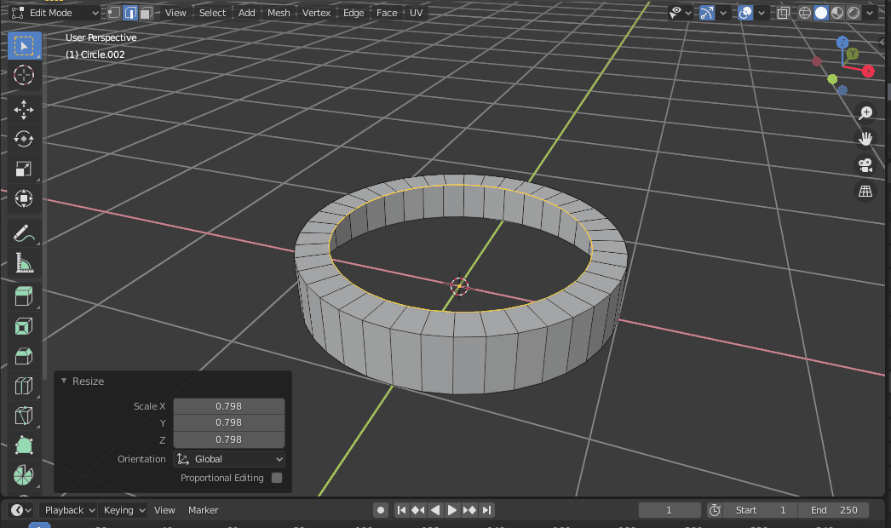891x528 pixels.
Task: Open the snapping options dropdown
Action: (723, 12)
